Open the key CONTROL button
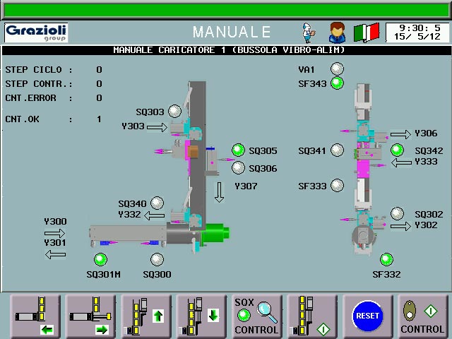The image size is (452, 339). click(x=422, y=316)
